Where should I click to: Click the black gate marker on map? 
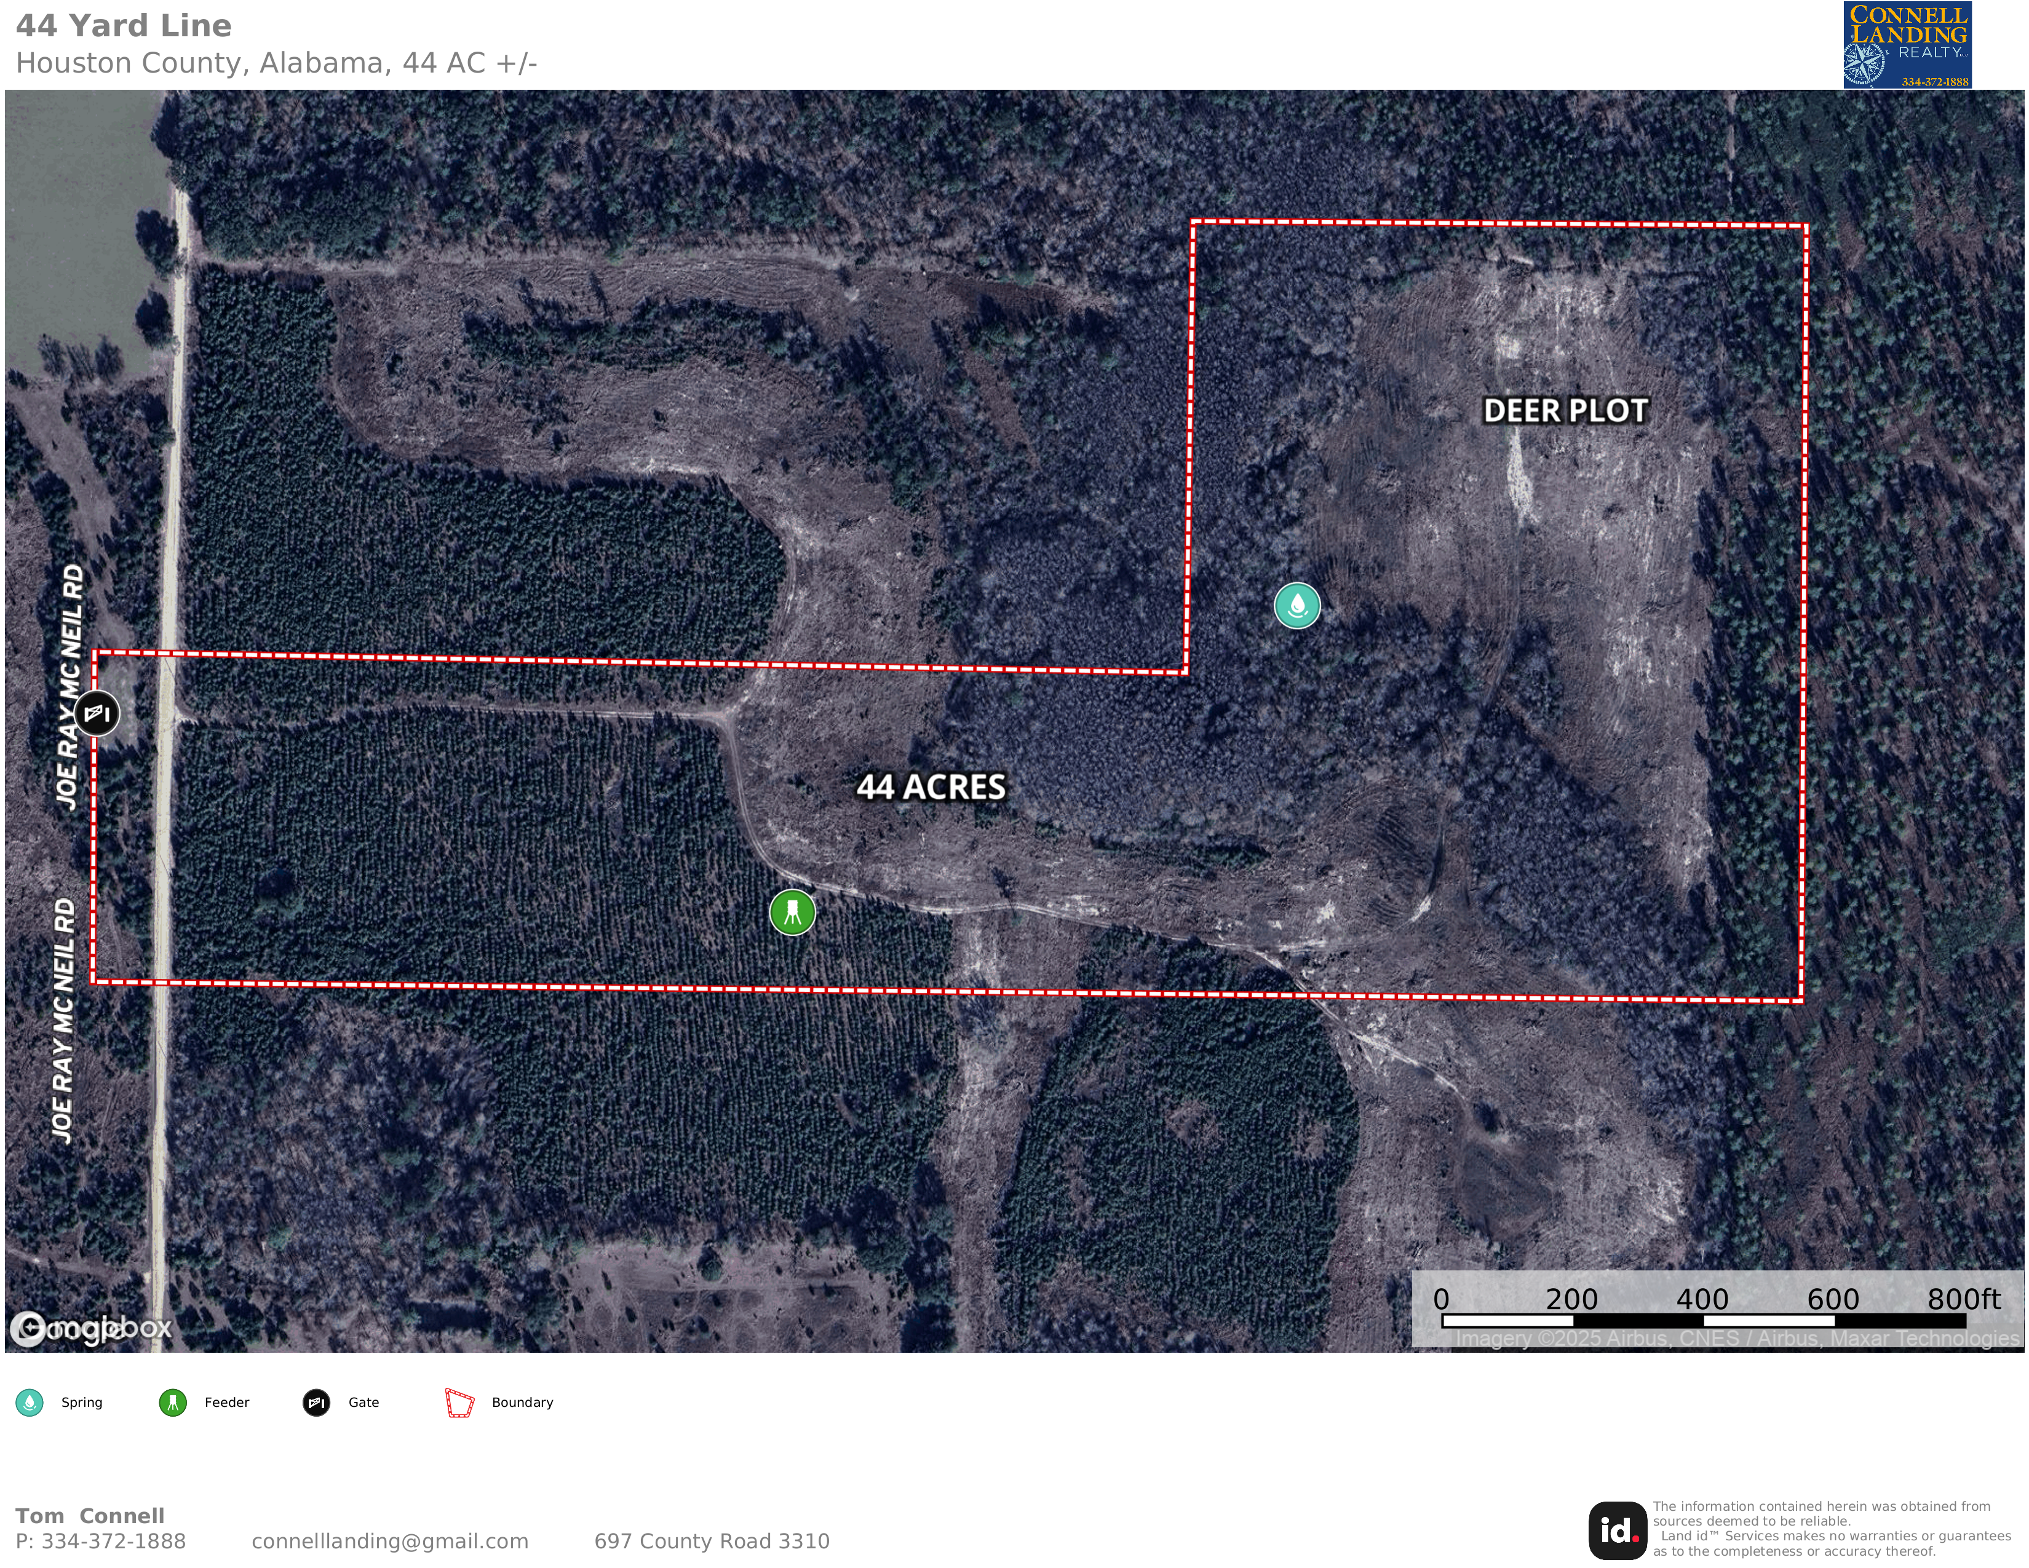coord(97,713)
